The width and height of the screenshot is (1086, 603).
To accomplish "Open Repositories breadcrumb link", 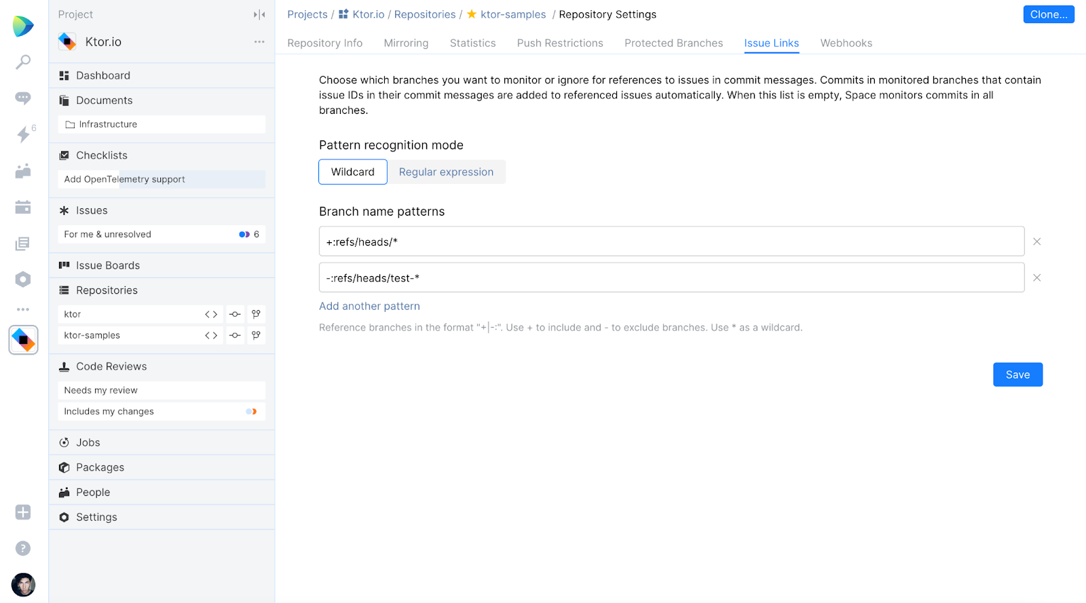I will (x=425, y=14).
